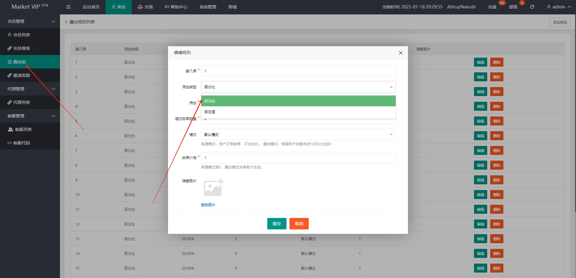Click the sidebar collapse hamburger icon
This screenshot has width=576, height=278.
pos(68,7)
